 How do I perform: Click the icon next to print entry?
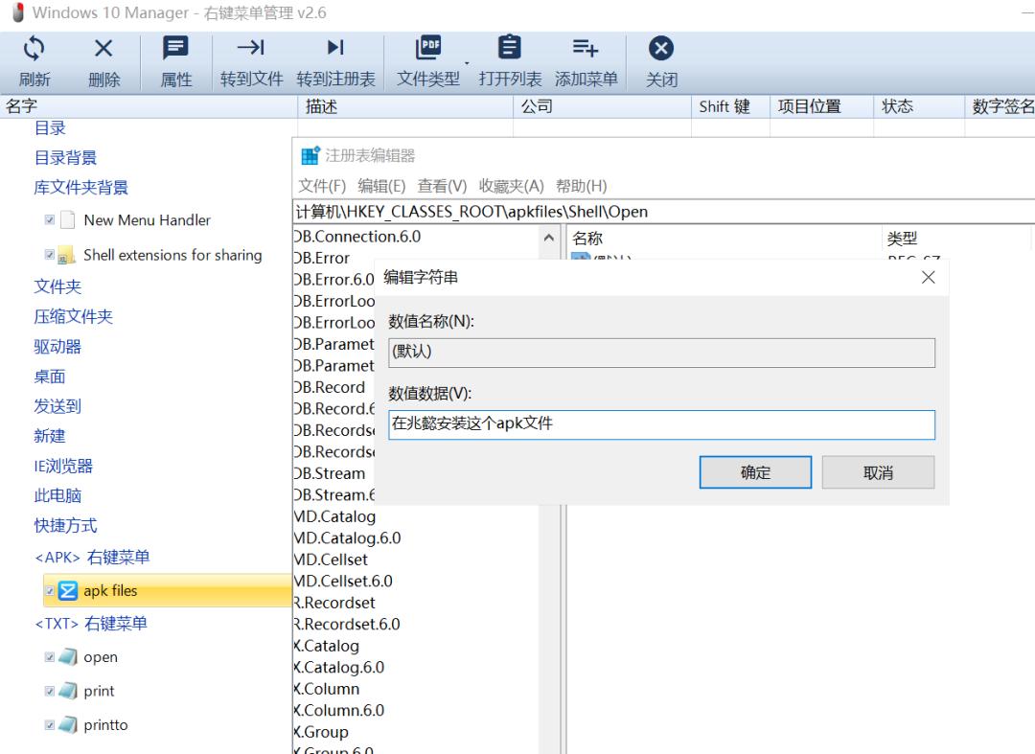click(68, 691)
